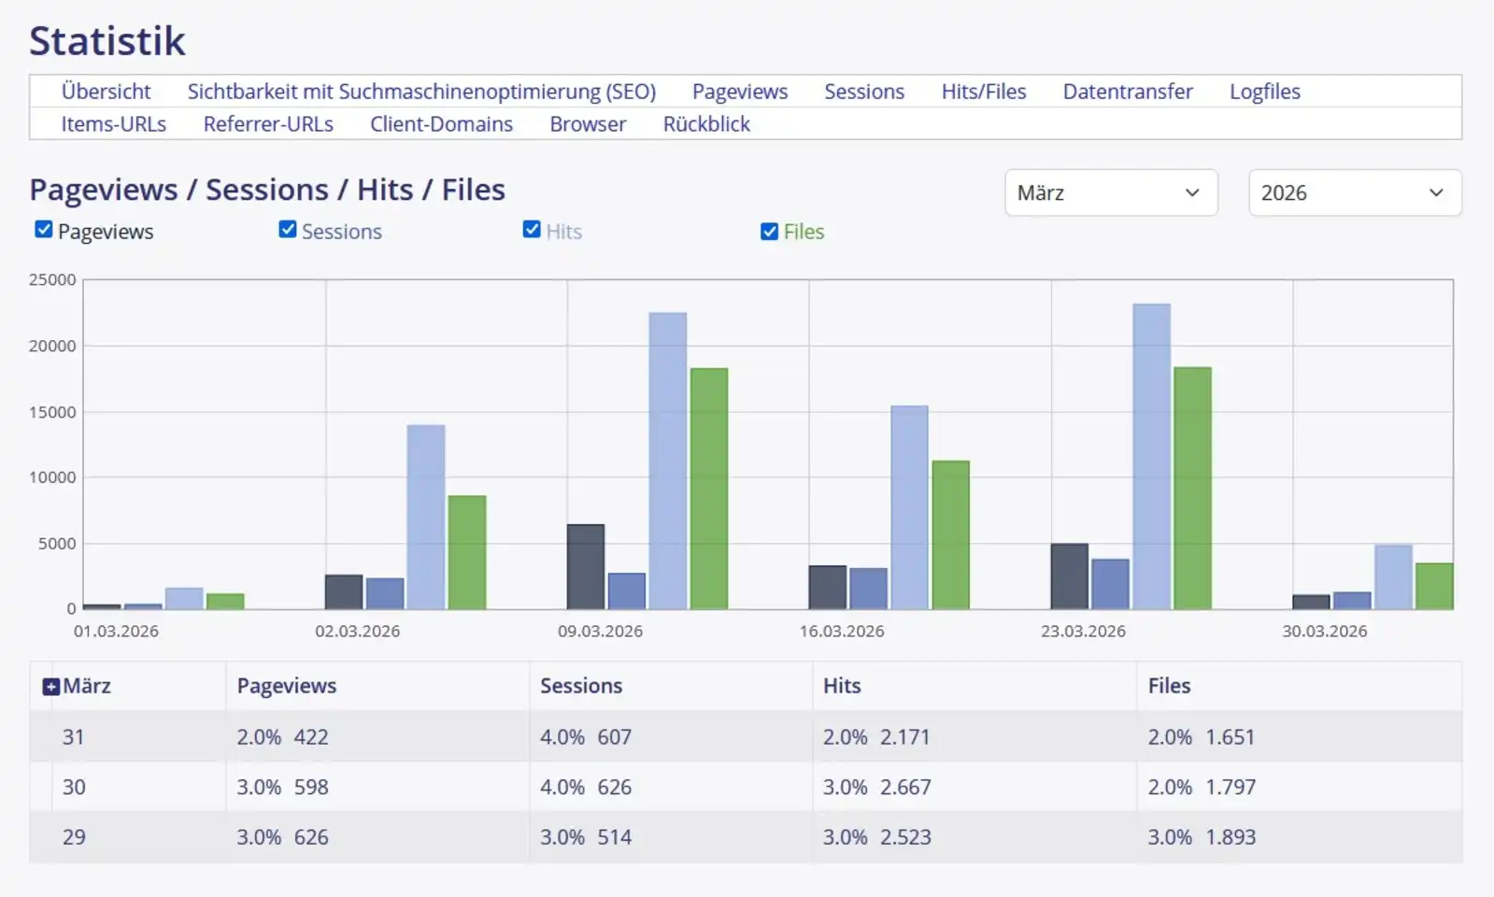Open the SEO Sichtbarkeit tab
Screen dimensions: 1494x897
421,92
